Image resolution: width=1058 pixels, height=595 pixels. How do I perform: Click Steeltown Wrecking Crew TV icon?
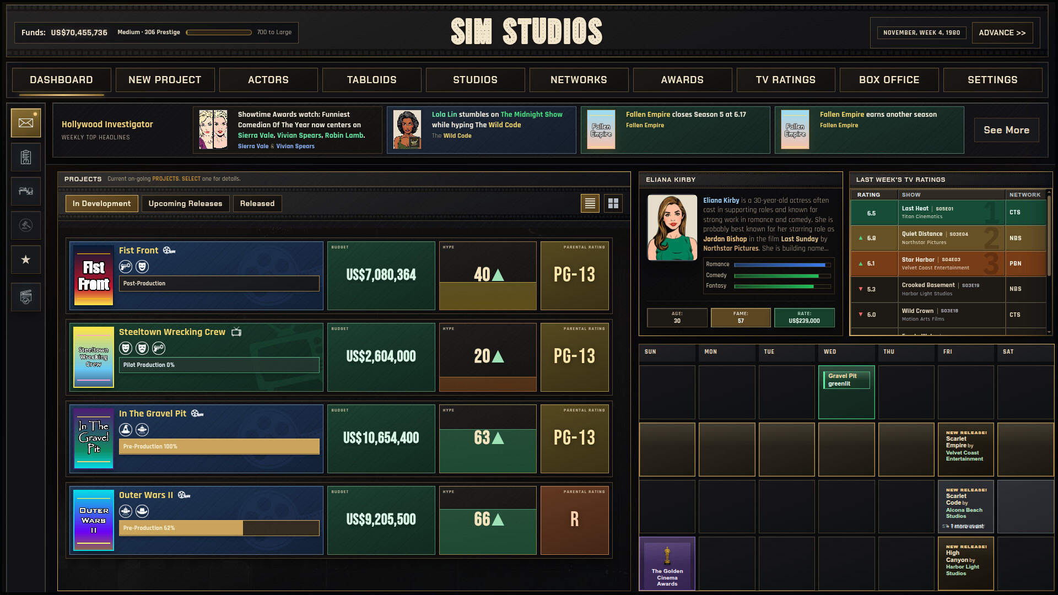[x=236, y=332]
